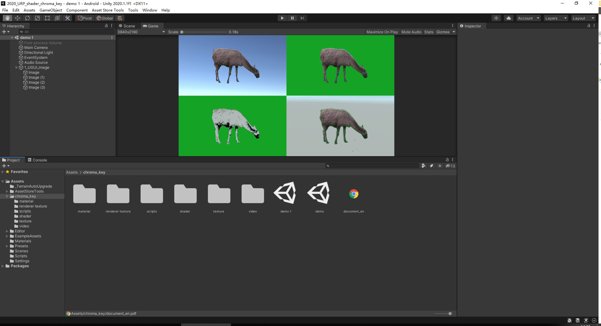
Task: Open the Custom Editor Tools icon
Action: (67, 18)
